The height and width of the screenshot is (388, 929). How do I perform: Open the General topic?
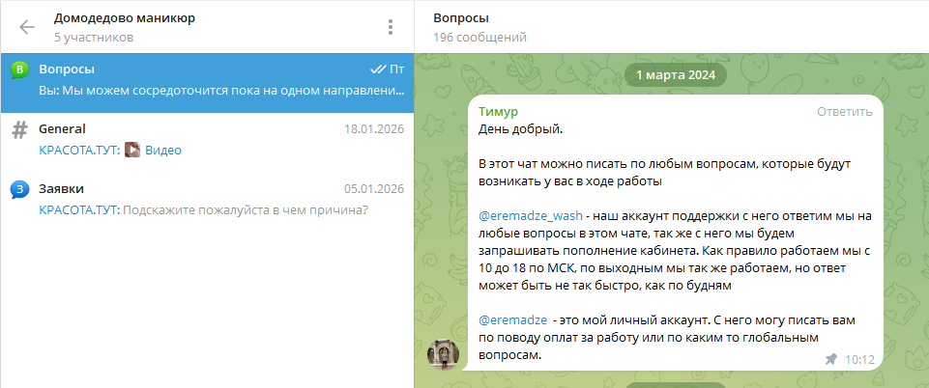click(x=208, y=142)
